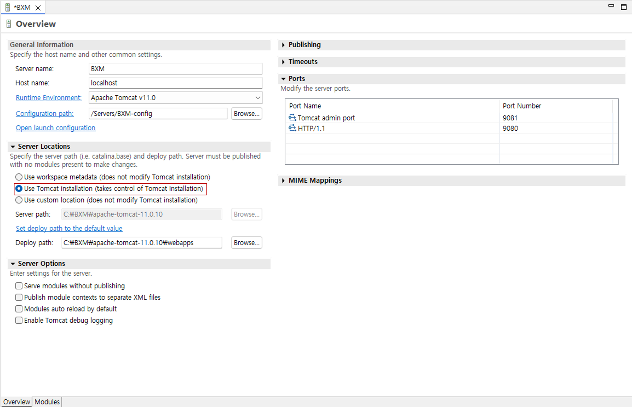Screen dimensions: 632x407
Task: Click the Server name input field
Action: [x=175, y=69]
